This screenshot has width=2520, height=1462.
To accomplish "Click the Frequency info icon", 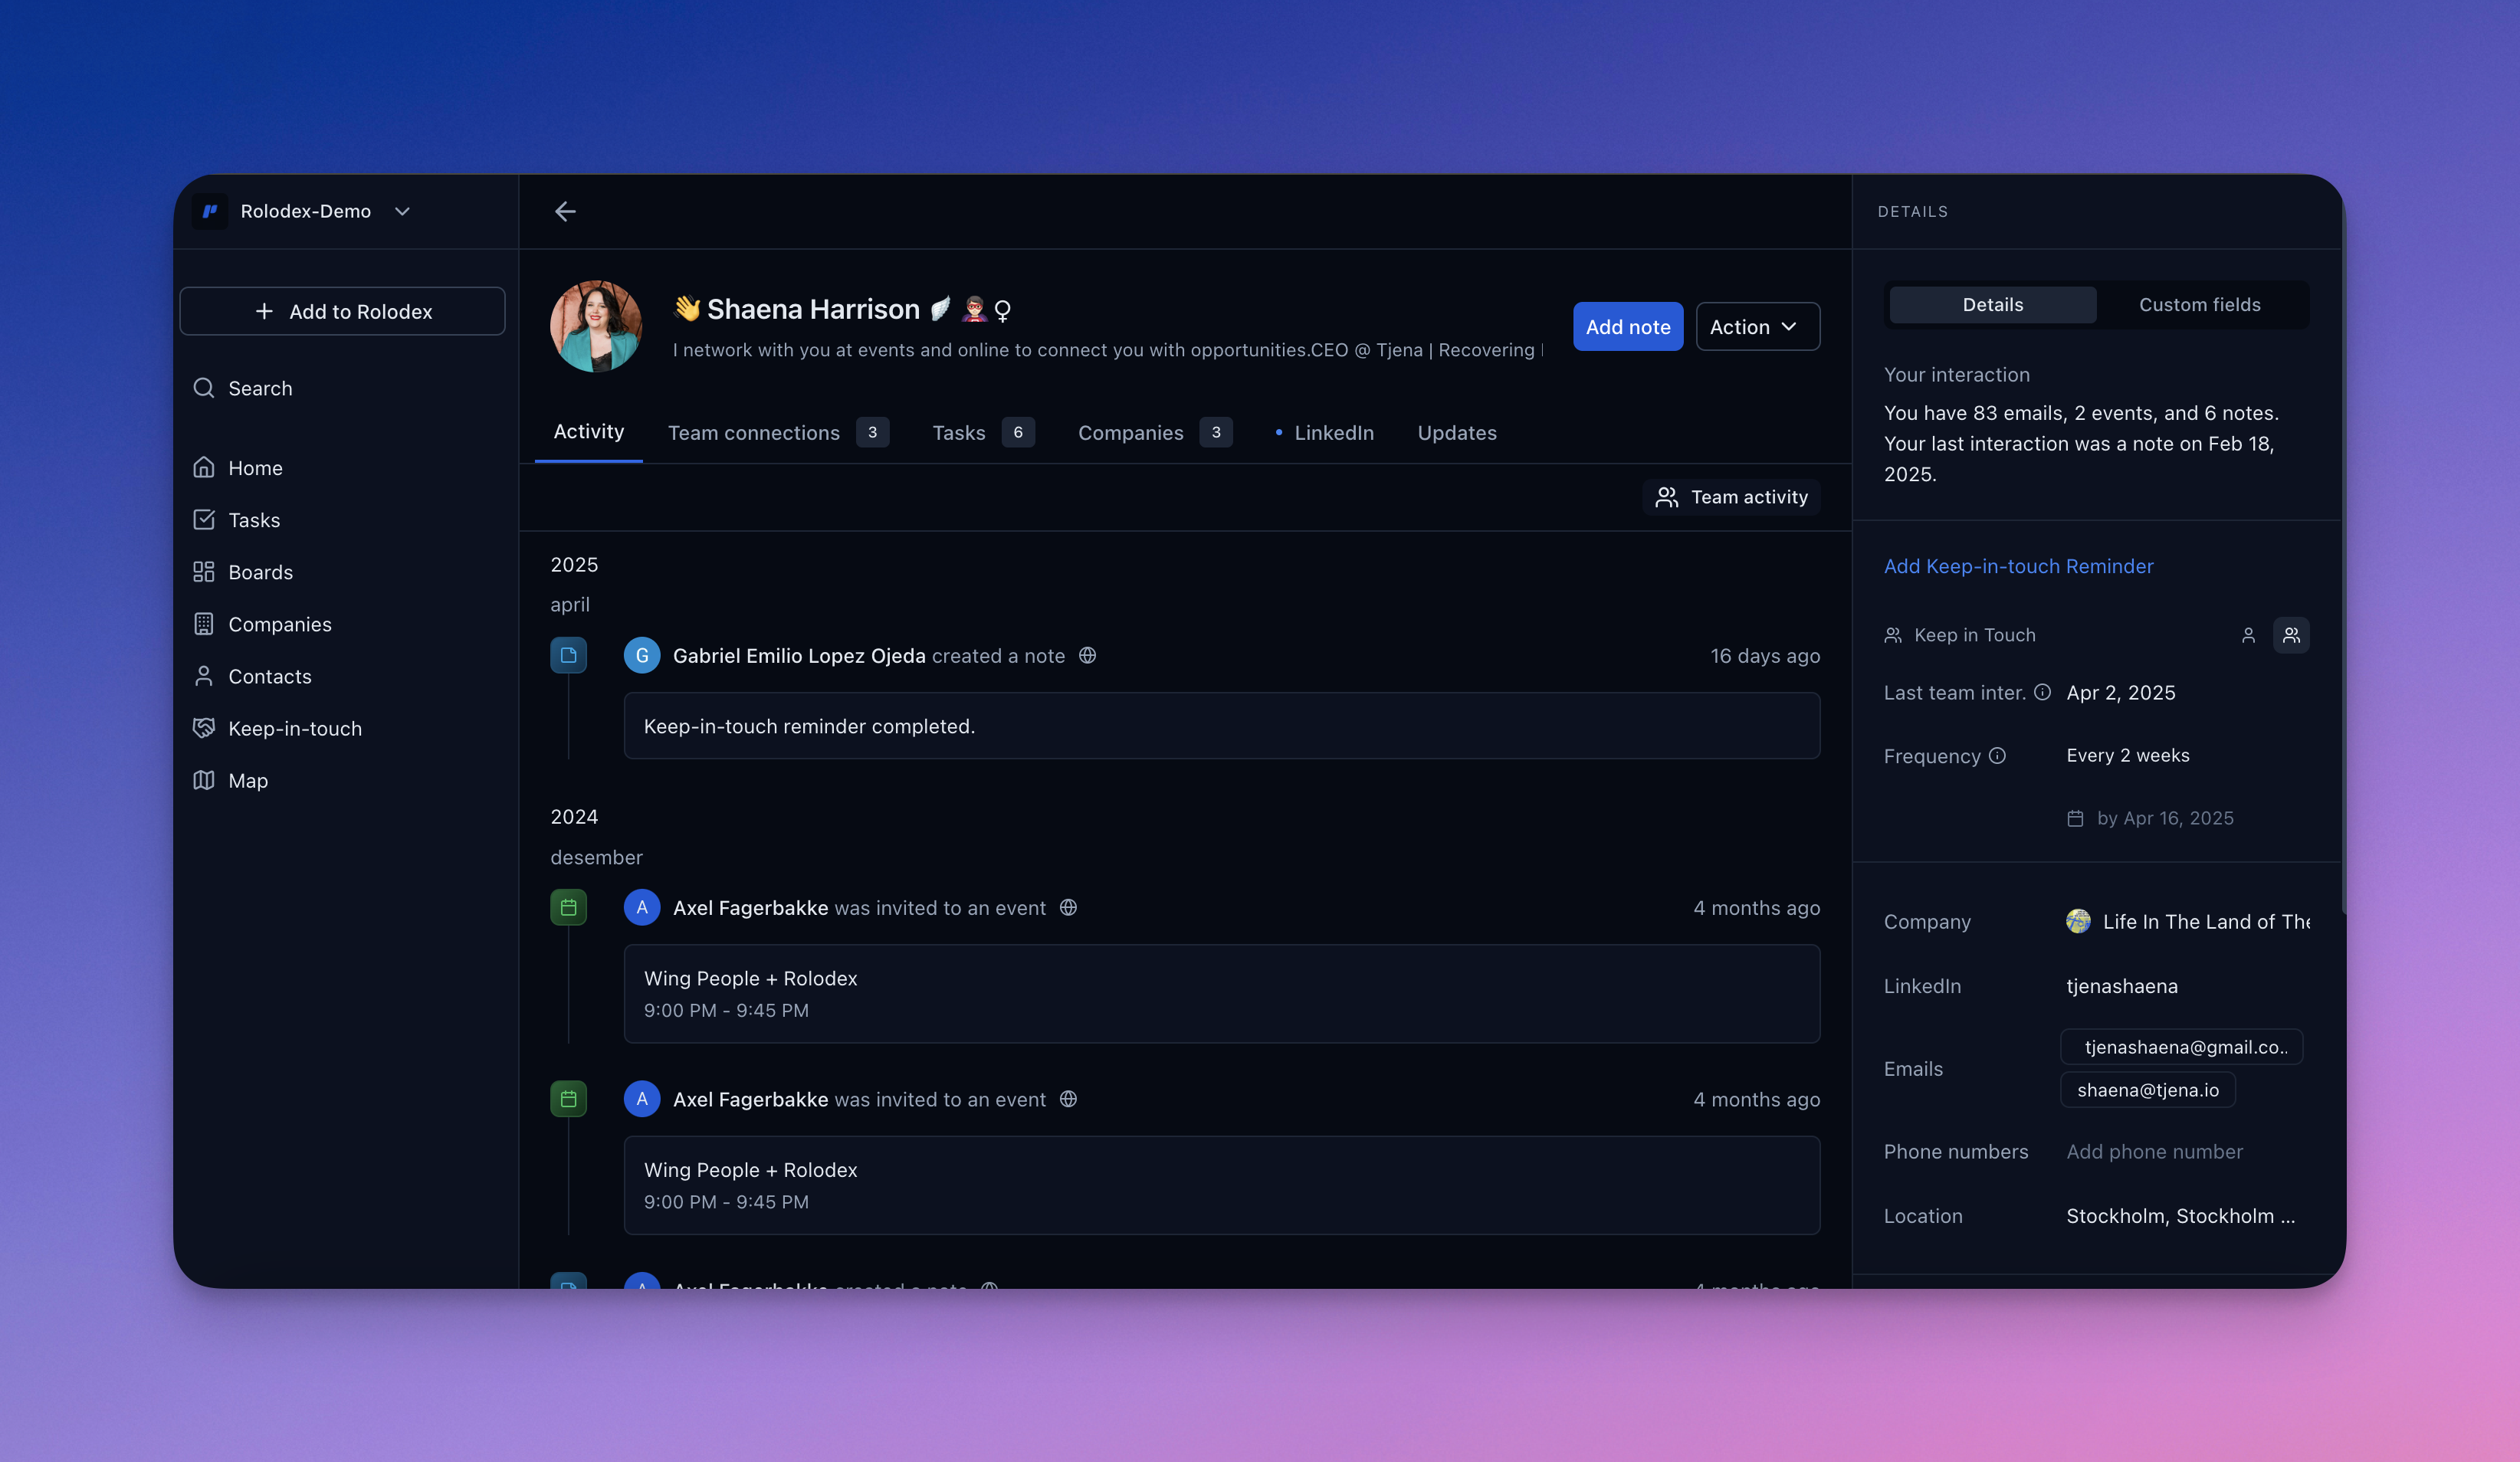I will (x=1997, y=756).
